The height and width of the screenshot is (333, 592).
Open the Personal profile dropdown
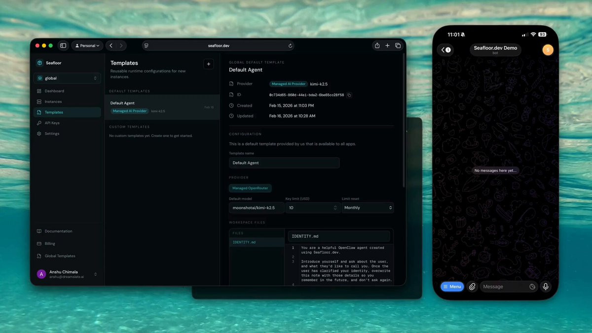click(x=87, y=45)
